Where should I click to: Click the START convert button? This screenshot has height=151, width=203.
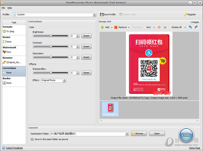pyautogui.click(x=186, y=135)
